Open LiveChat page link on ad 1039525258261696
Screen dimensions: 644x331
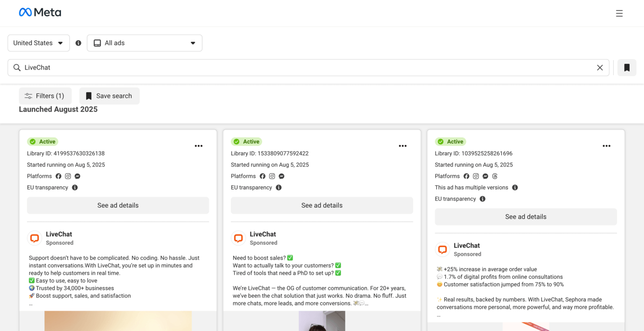click(467, 245)
